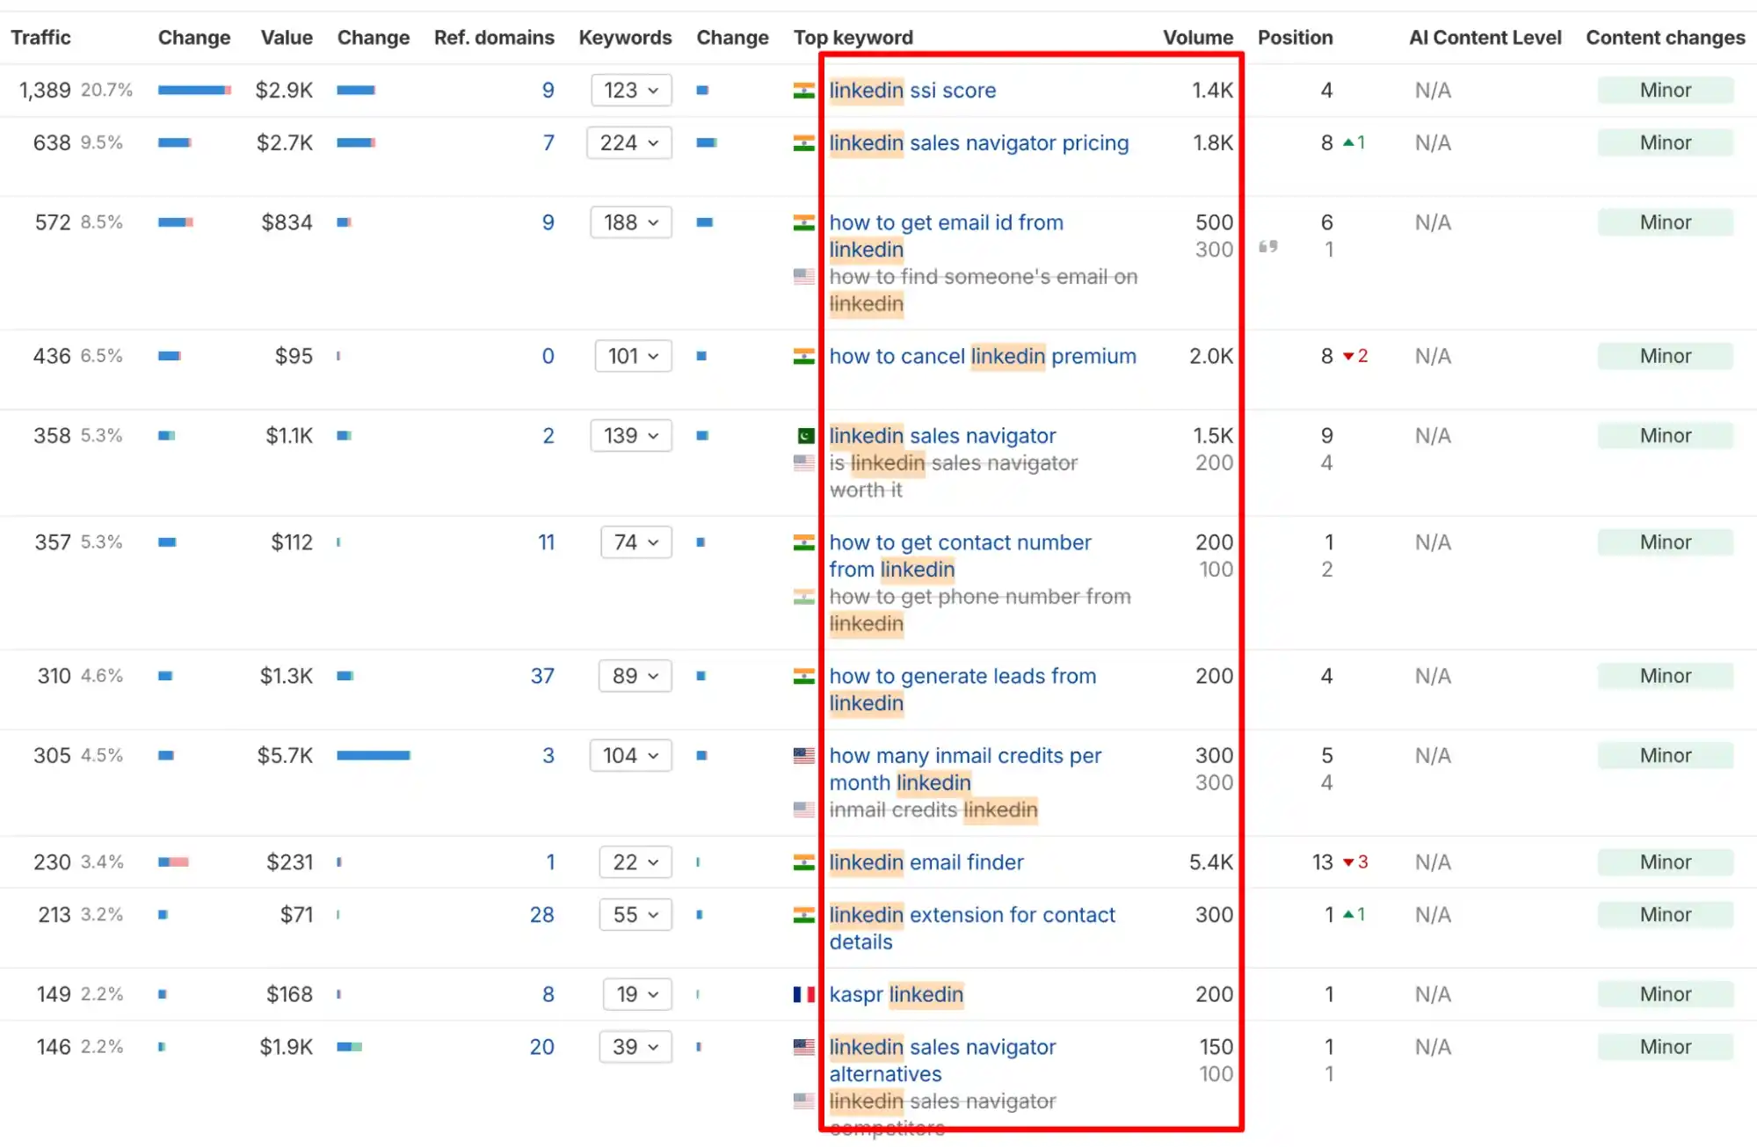The width and height of the screenshot is (1757, 1148).
Task: Sort by the Traffic column header
Action: coord(40,38)
